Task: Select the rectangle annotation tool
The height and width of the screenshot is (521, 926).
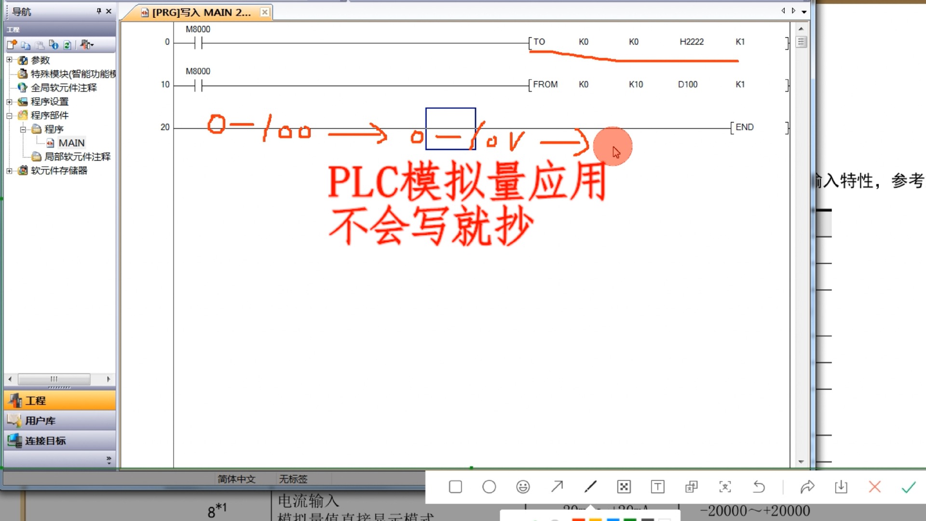Action: pyautogui.click(x=455, y=487)
